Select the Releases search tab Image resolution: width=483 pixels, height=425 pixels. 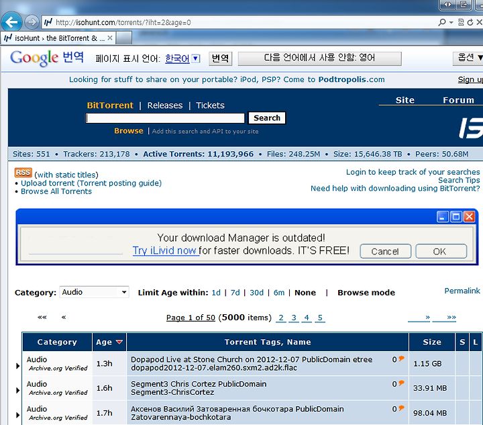coord(165,105)
